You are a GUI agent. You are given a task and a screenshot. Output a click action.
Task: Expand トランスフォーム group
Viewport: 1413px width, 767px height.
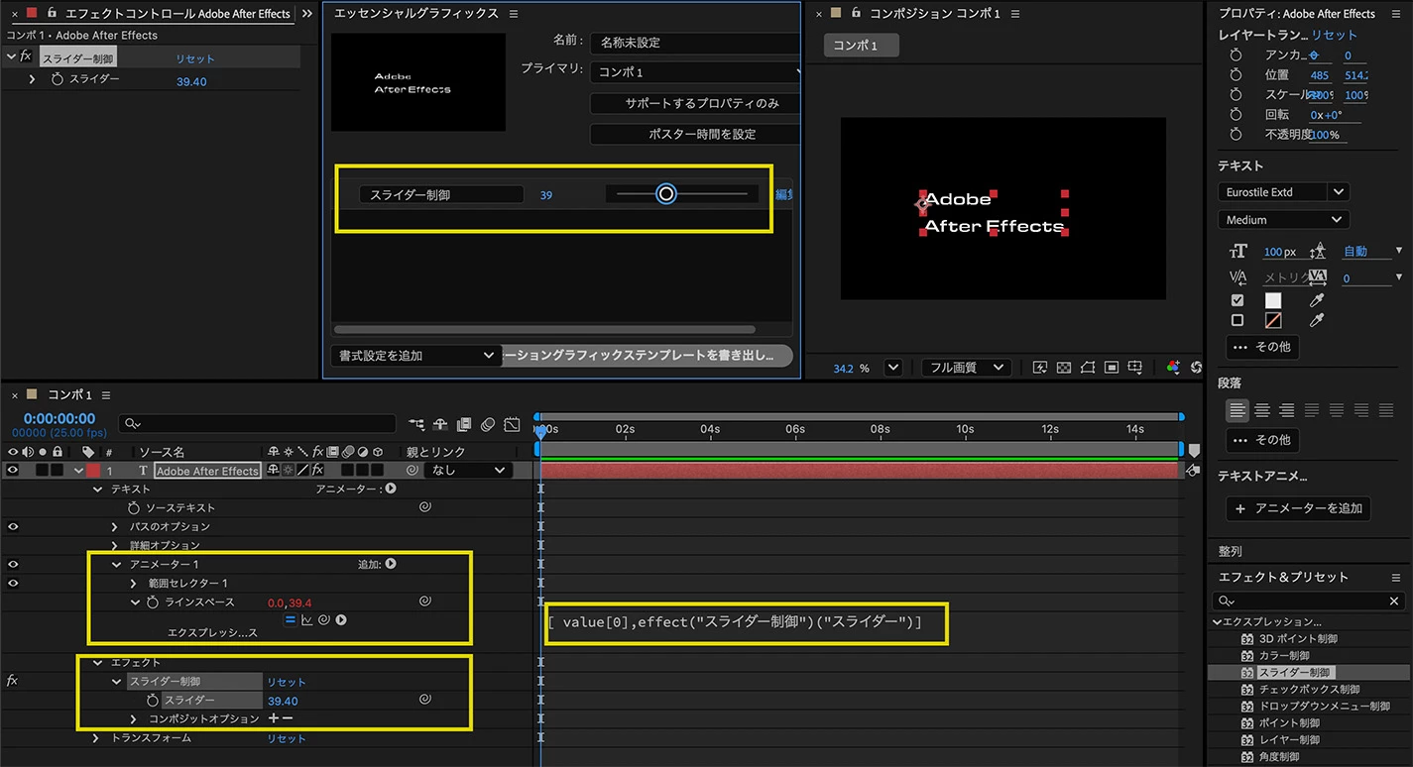coord(96,738)
